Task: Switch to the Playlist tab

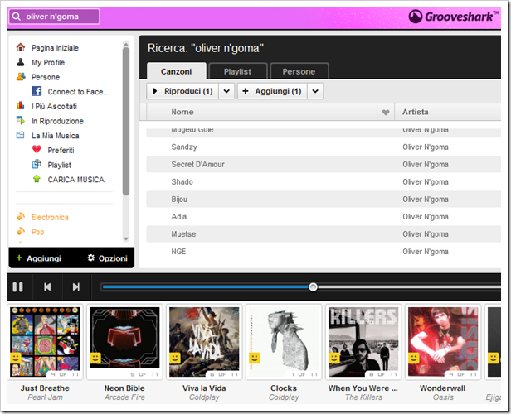Action: pos(237,71)
